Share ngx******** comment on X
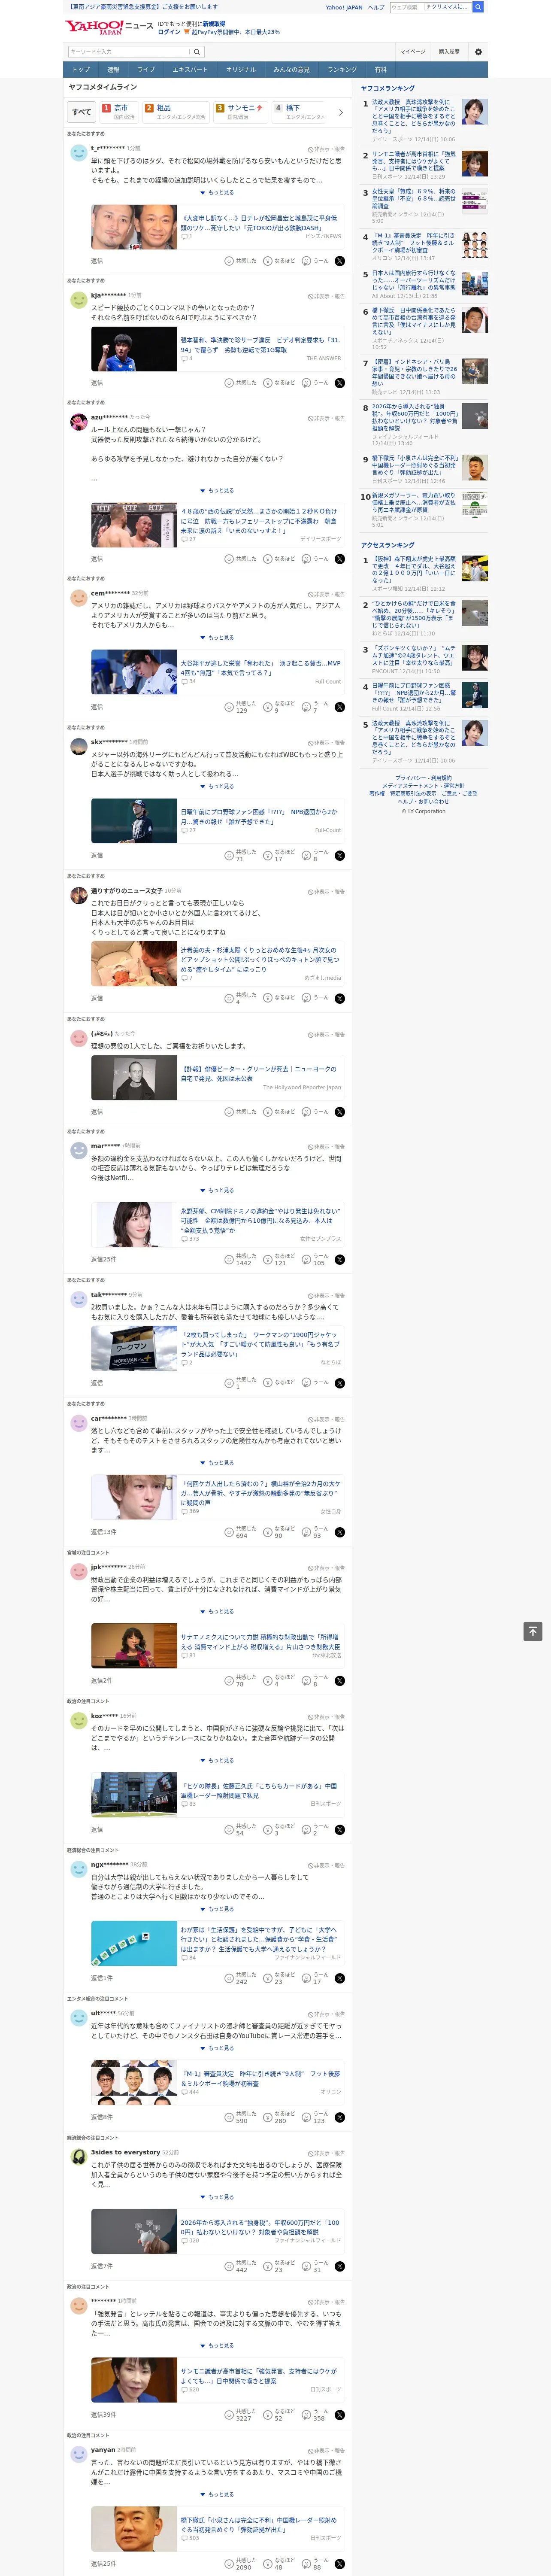 point(340,1979)
